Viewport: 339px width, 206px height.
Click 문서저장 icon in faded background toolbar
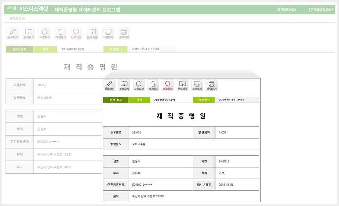tap(92, 34)
